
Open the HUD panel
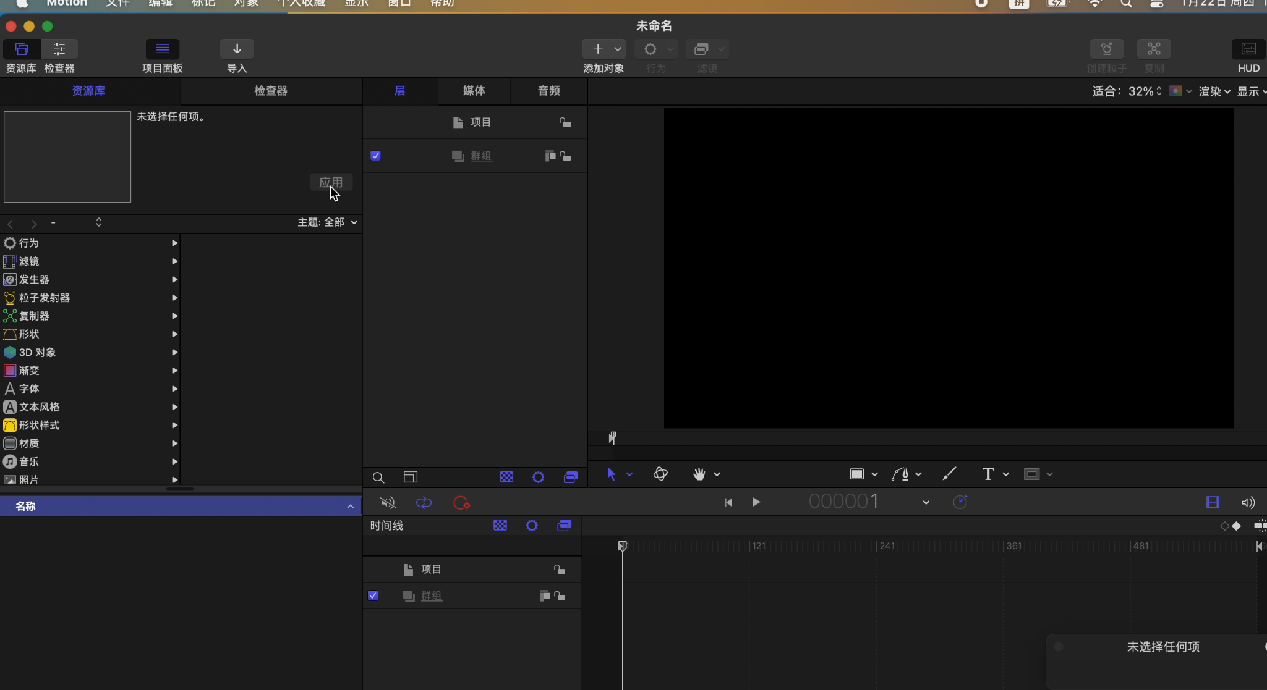pyautogui.click(x=1248, y=49)
